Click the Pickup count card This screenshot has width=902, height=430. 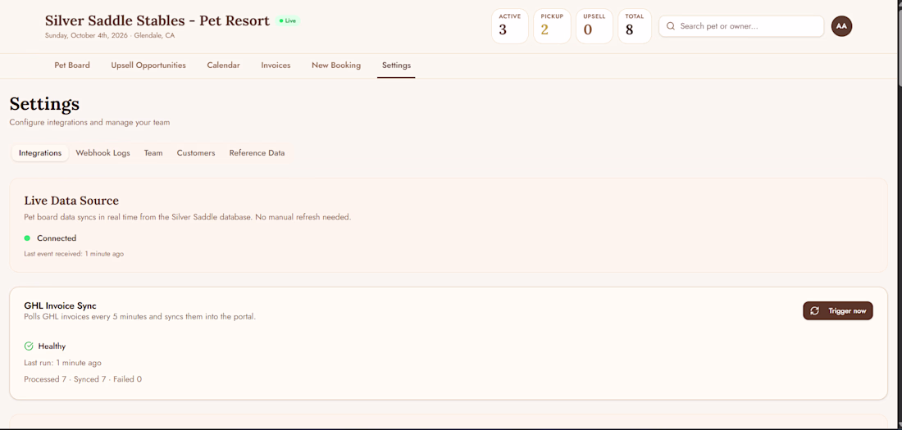tap(552, 26)
